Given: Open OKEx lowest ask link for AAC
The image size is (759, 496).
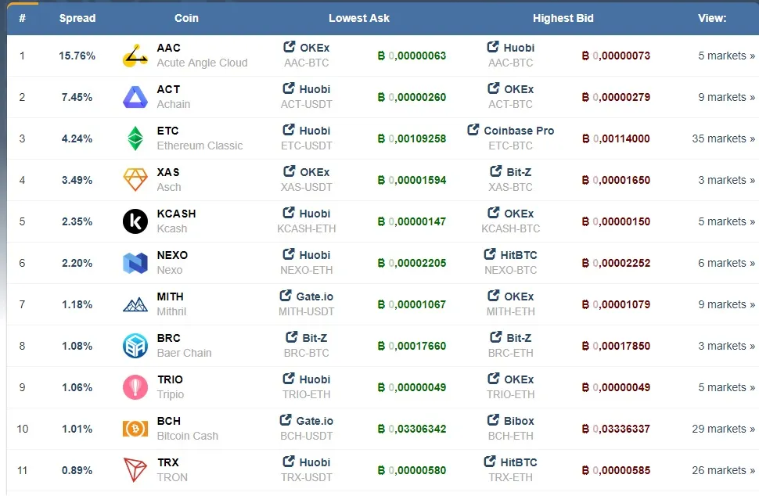Looking at the screenshot, I should [307, 48].
